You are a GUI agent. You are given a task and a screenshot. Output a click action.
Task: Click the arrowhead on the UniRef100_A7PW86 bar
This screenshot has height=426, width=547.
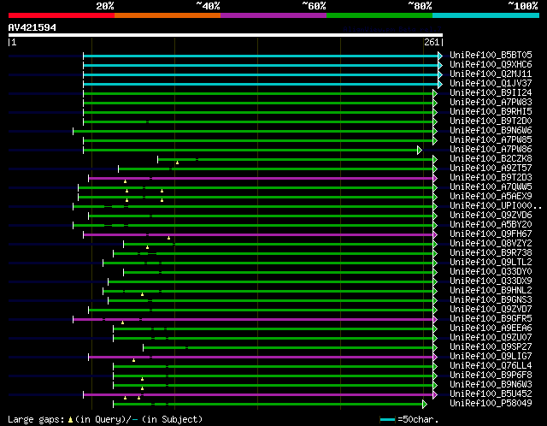(x=419, y=150)
